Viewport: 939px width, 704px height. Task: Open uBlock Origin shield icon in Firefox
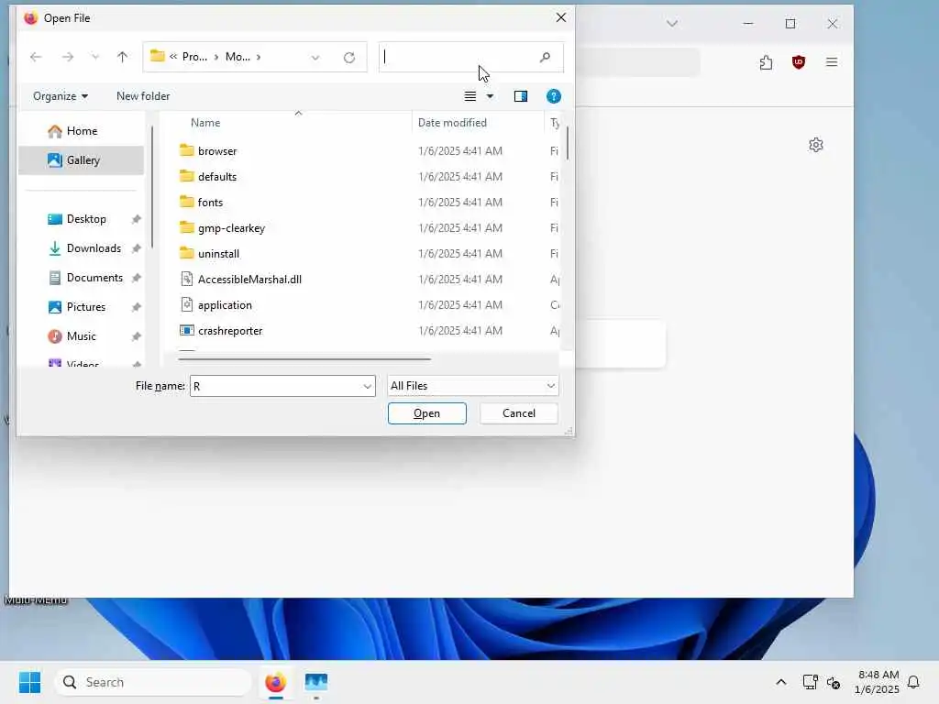[x=799, y=62]
